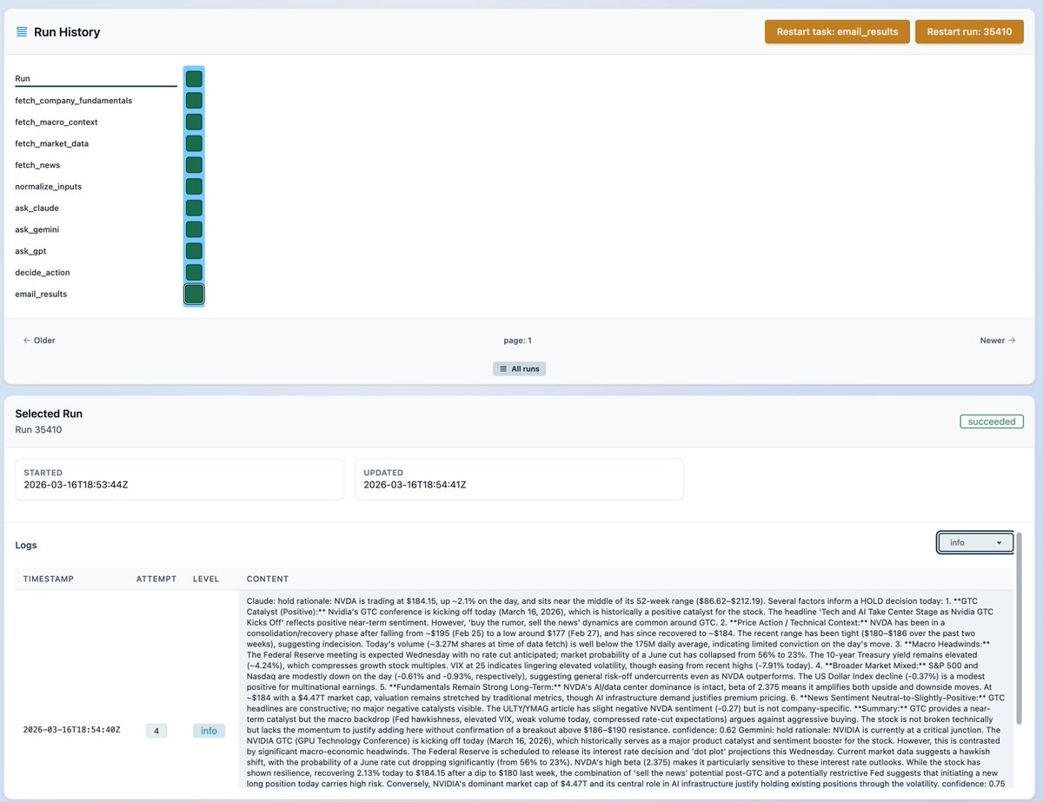Screen dimensions: 1043x802
Task: Go to Newer runs page
Action: 998,341
